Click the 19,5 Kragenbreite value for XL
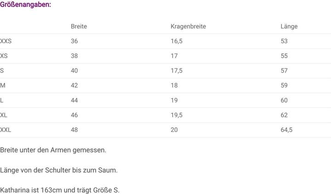The height and width of the screenshot is (194, 331). click(177, 115)
